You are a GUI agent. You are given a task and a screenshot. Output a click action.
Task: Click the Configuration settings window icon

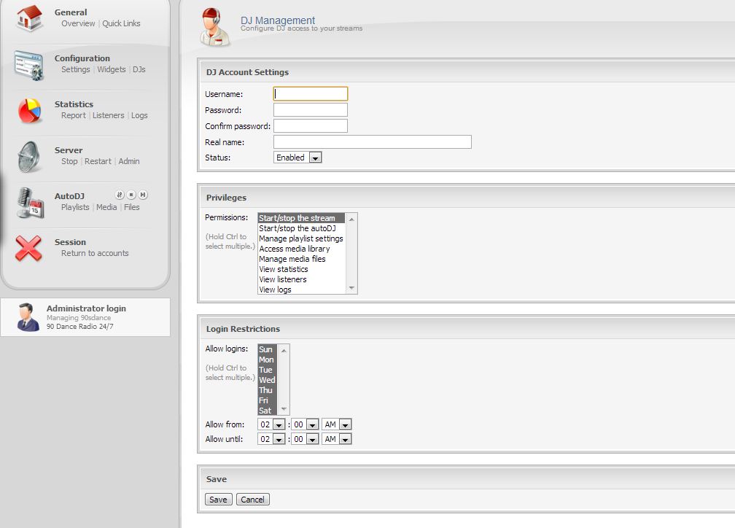coord(29,65)
